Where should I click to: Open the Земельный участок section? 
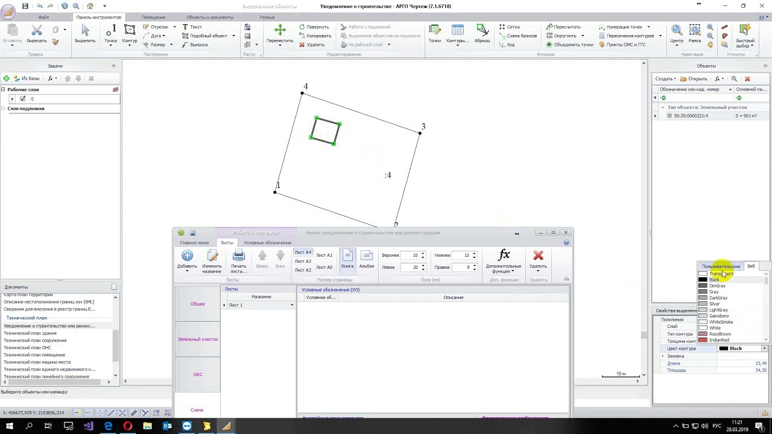click(198, 339)
